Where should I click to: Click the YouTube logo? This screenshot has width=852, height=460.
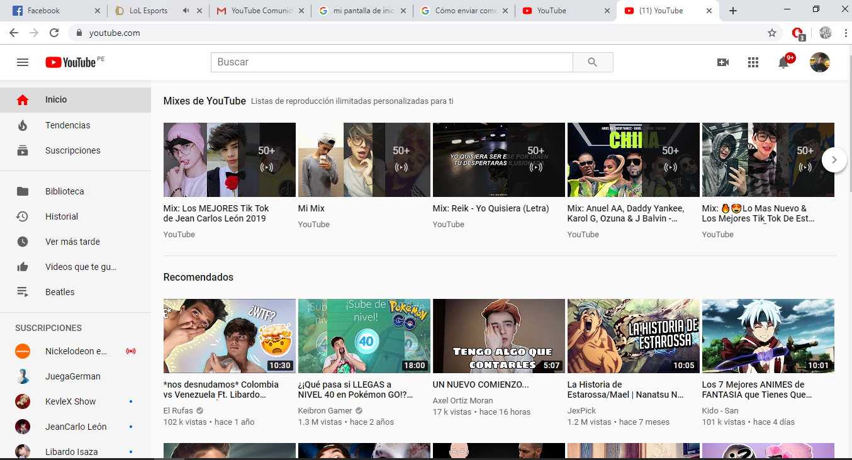tap(69, 62)
